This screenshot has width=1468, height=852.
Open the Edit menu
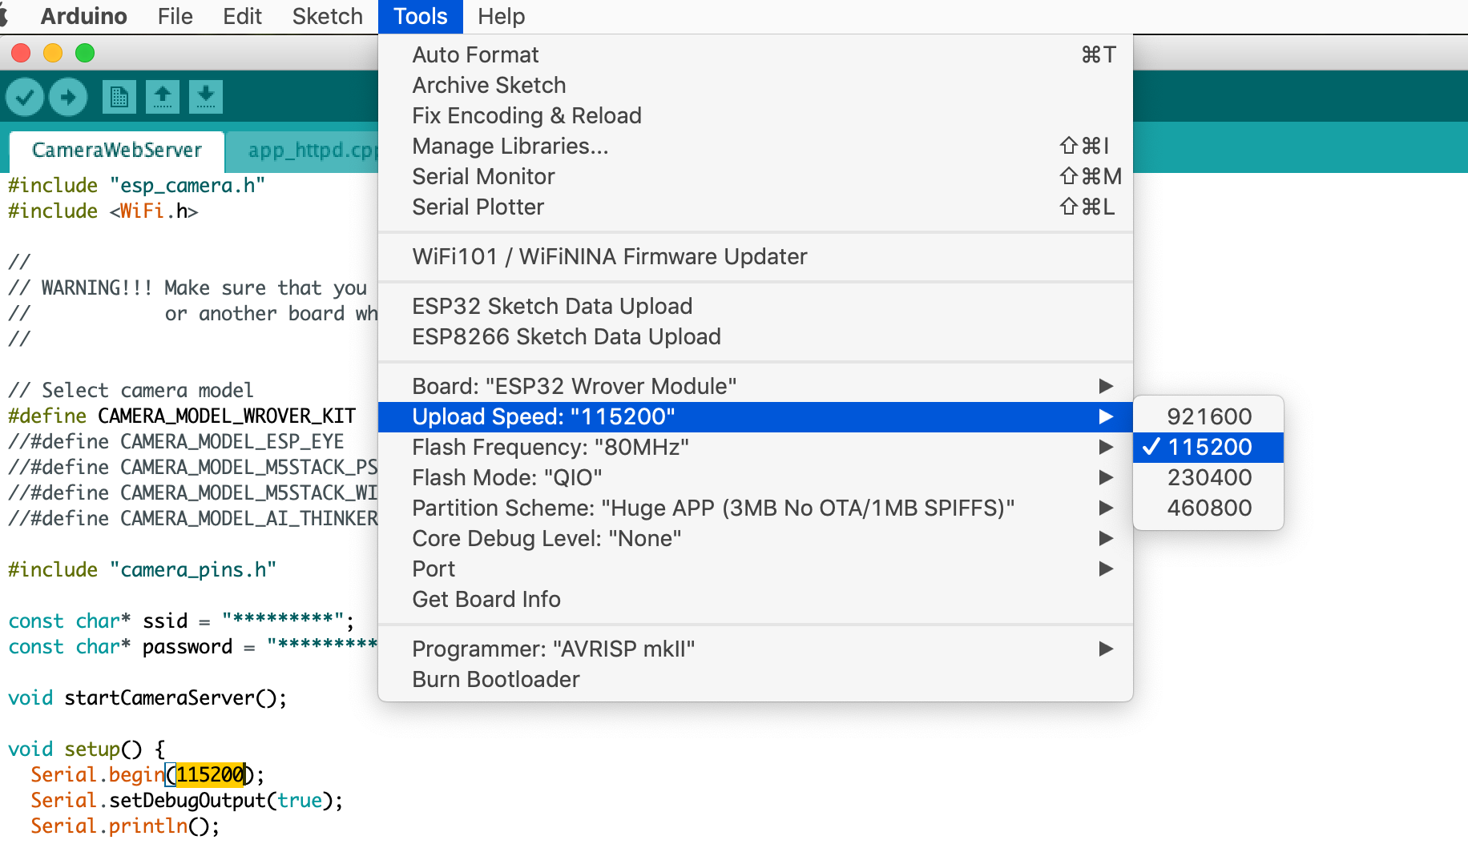pyautogui.click(x=242, y=16)
